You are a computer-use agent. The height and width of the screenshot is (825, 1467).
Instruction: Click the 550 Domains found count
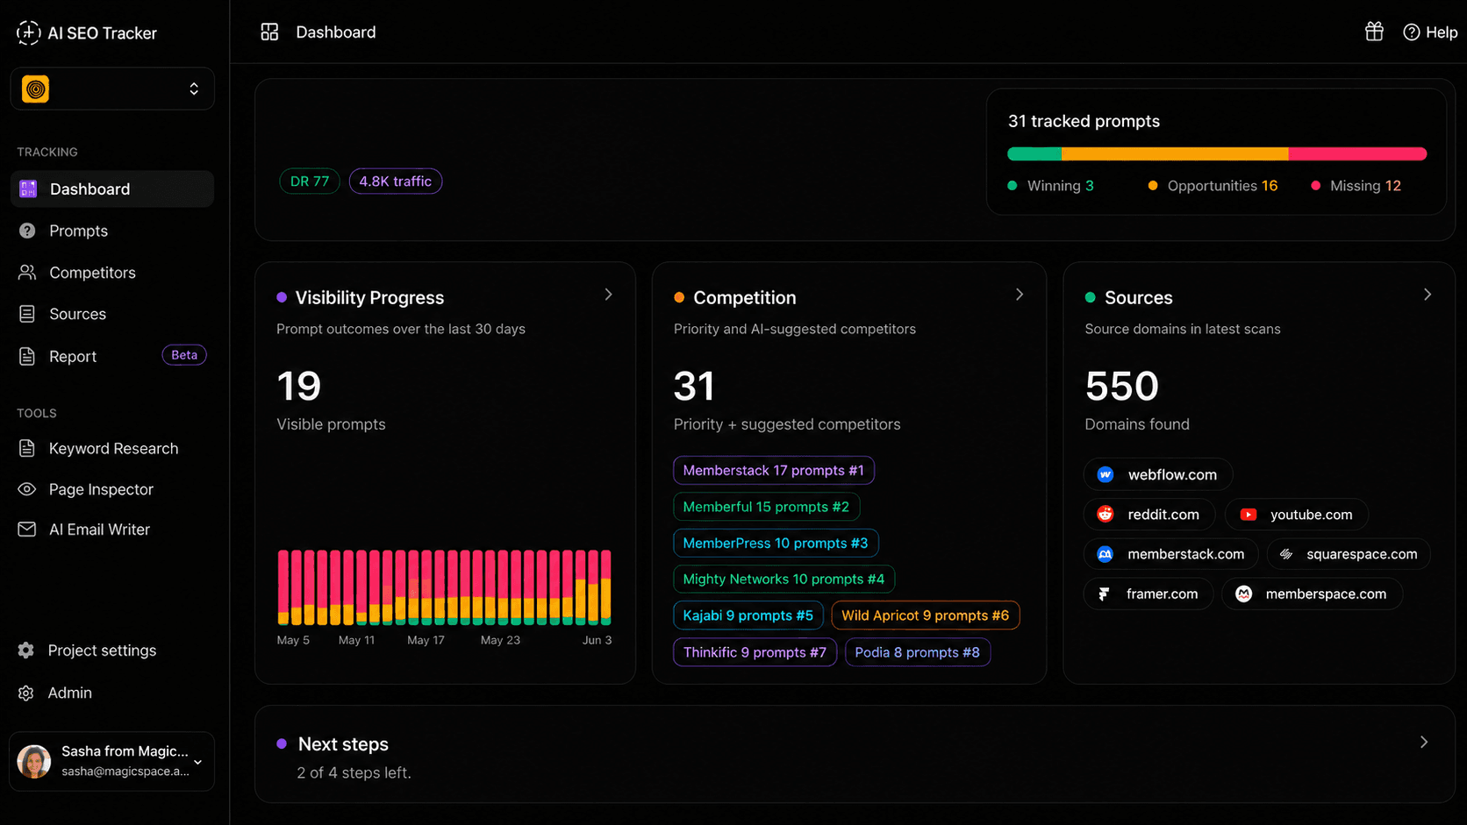[1122, 386]
